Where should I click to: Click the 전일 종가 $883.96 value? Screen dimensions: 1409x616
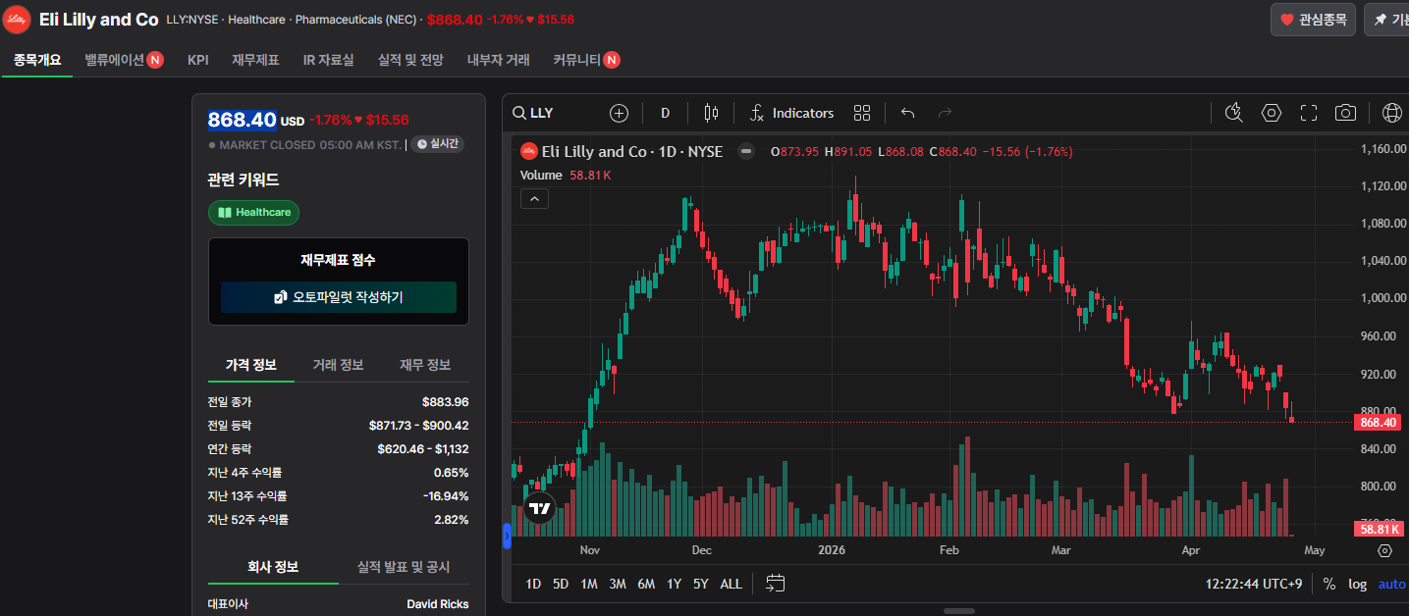coord(445,402)
